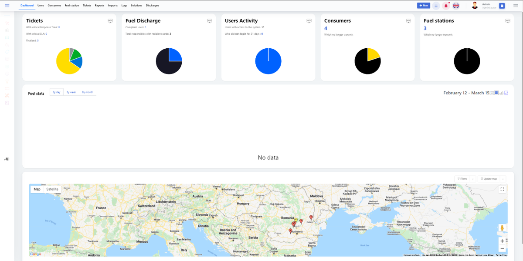Image resolution: width=523 pixels, height=261 pixels.
Task: Expand the Filters dropdown arrow
Action: coord(473,179)
